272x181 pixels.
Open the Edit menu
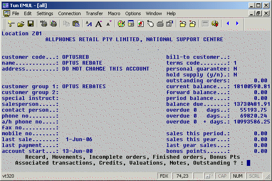tap(28, 13)
